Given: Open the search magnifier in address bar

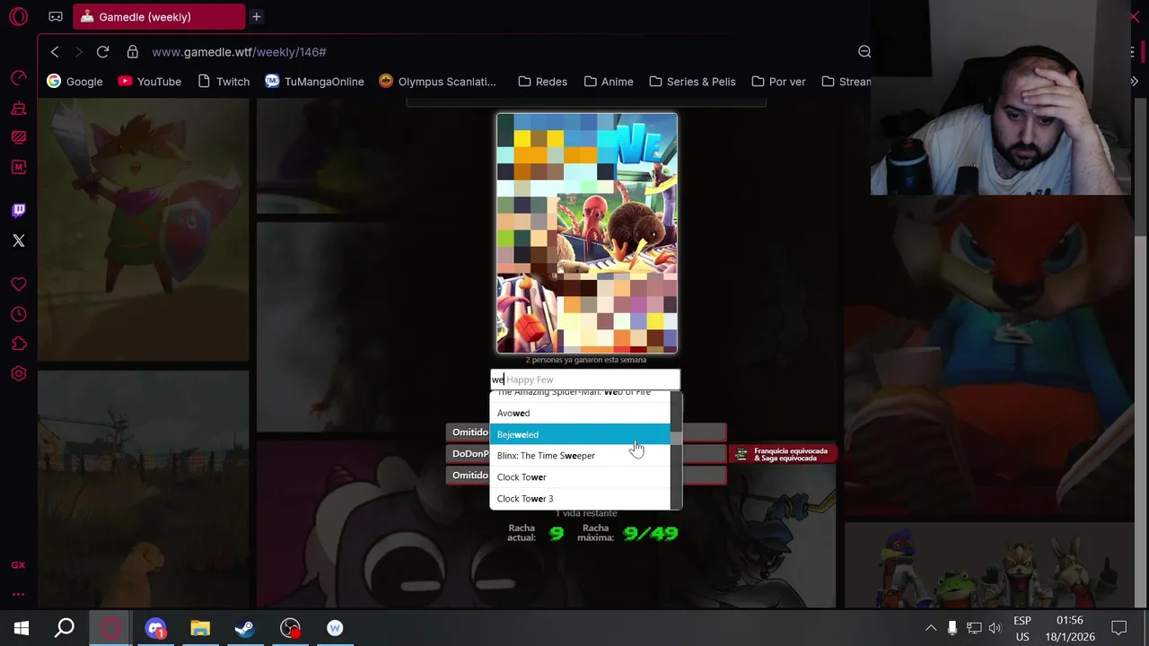Looking at the screenshot, I should (864, 52).
